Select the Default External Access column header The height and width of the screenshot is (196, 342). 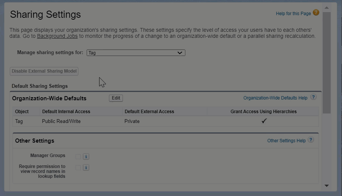point(149,112)
